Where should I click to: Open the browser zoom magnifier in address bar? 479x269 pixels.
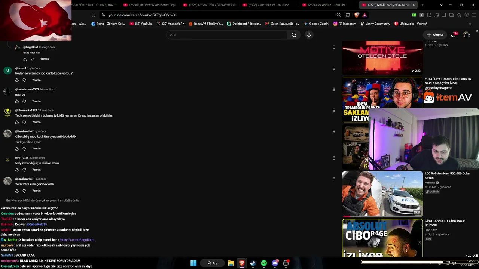point(339,15)
